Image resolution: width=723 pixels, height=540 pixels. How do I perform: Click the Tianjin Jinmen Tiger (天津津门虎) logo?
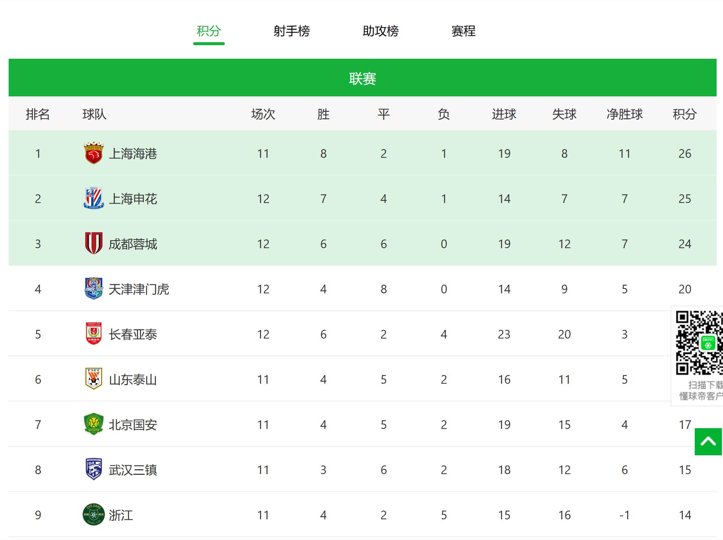93,288
